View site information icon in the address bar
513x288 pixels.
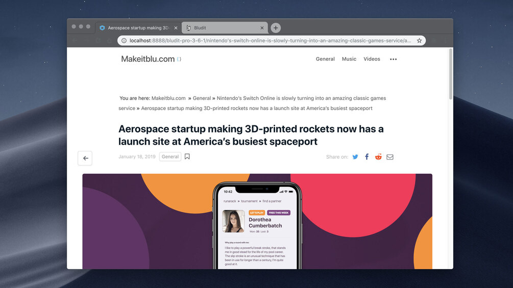coord(124,40)
